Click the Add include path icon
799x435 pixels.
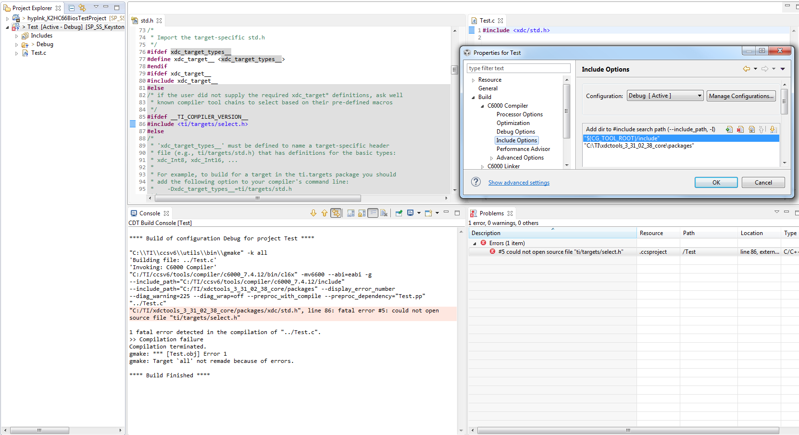[729, 129]
